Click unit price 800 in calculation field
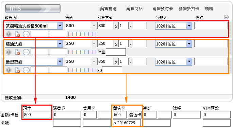The width and height of the screenshot is (233, 128). [105, 25]
